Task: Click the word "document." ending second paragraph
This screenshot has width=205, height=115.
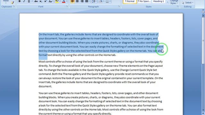Action: 45,86
